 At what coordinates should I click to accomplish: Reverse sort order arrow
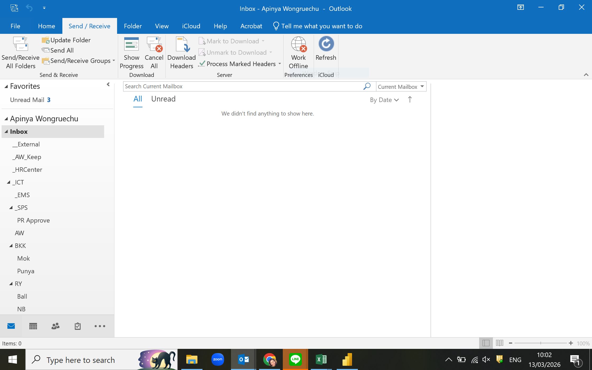410,100
